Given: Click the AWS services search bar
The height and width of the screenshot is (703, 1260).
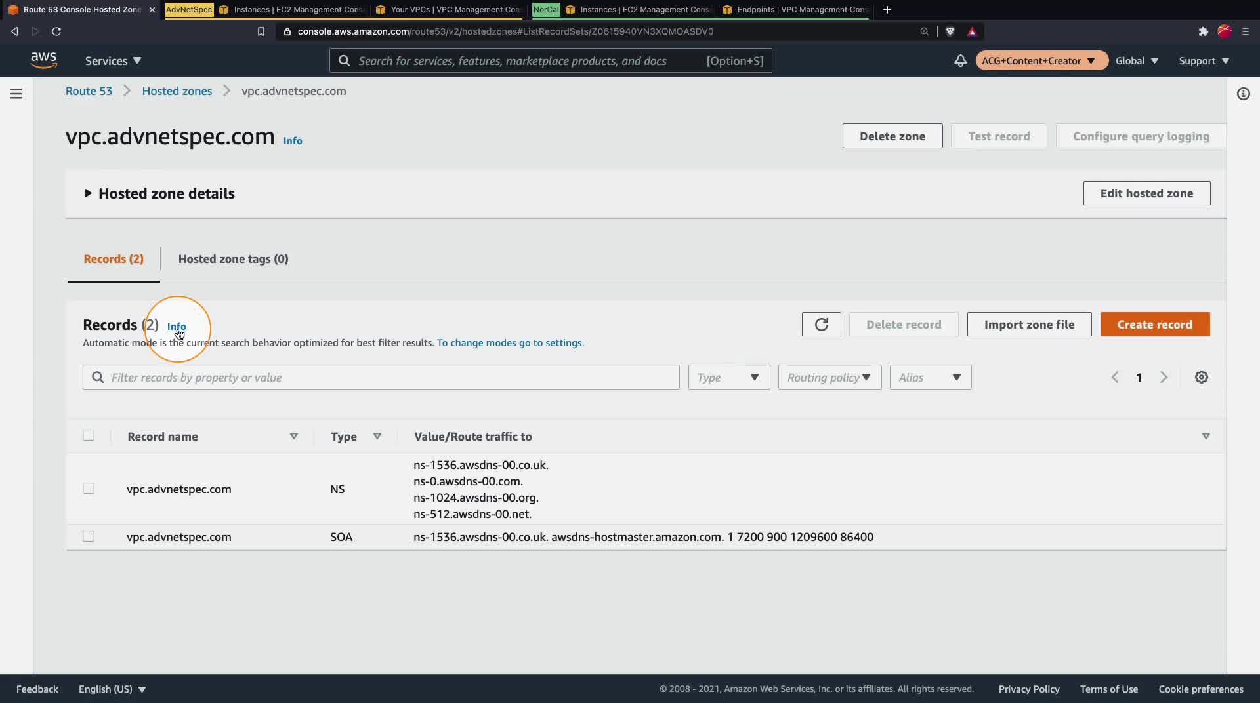Looking at the screenshot, I should pyautogui.click(x=551, y=60).
